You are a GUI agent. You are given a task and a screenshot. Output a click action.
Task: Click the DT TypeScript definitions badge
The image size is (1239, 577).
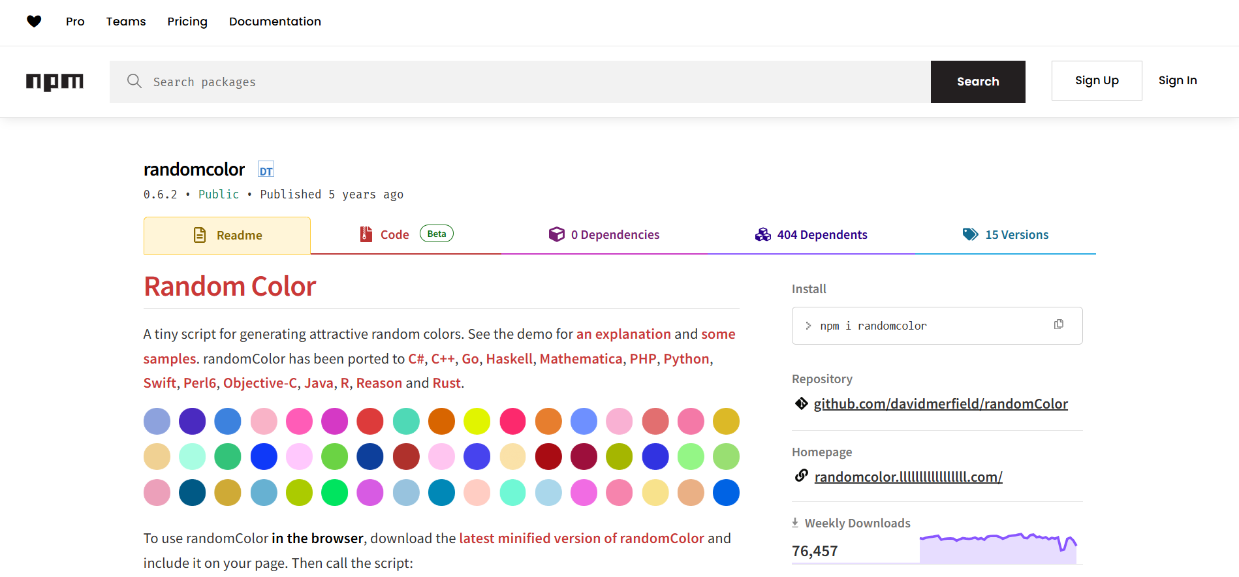pyautogui.click(x=266, y=170)
